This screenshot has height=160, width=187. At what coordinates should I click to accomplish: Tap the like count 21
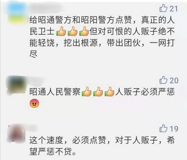tap(174, 9)
